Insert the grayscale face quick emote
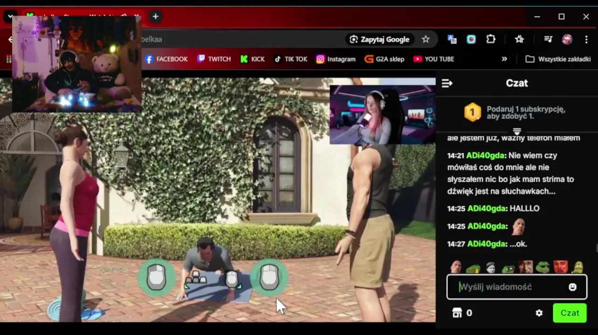 (490, 267)
